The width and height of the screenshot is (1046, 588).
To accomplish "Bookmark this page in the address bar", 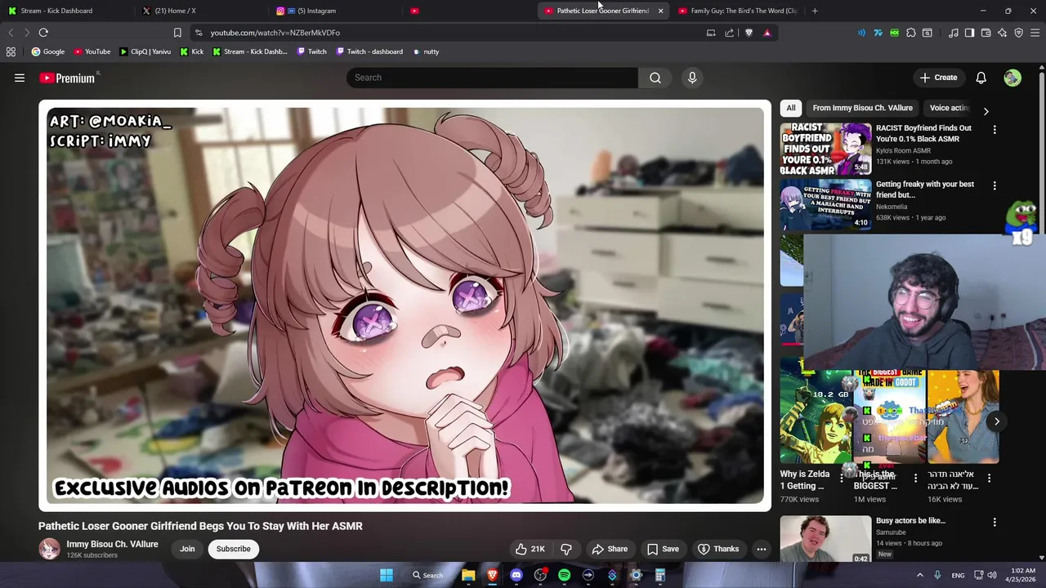I will (177, 33).
